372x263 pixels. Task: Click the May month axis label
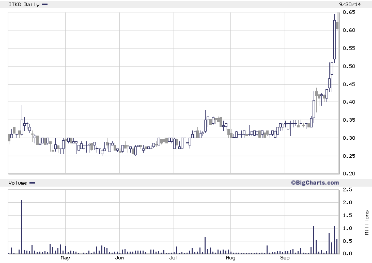[65, 258]
